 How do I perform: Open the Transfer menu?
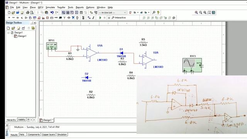coord(61,7)
